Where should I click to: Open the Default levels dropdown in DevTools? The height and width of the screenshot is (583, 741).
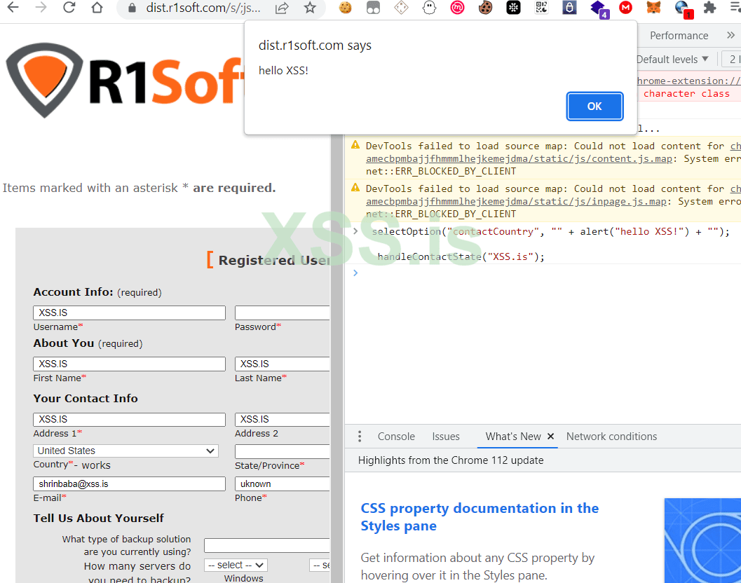pyautogui.click(x=672, y=60)
